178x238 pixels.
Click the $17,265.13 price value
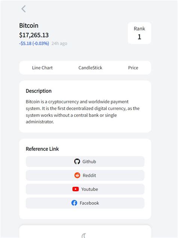pyautogui.click(x=34, y=35)
